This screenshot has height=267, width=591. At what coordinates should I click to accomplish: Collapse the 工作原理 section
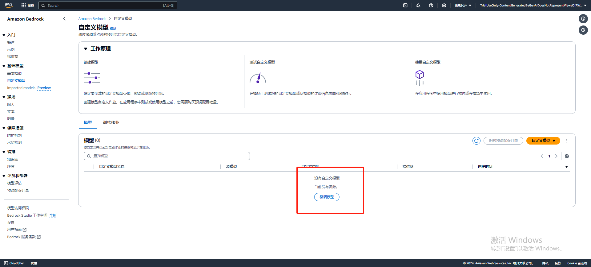(86, 49)
